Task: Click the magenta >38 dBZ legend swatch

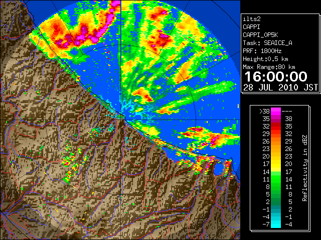Action: (x=276, y=111)
